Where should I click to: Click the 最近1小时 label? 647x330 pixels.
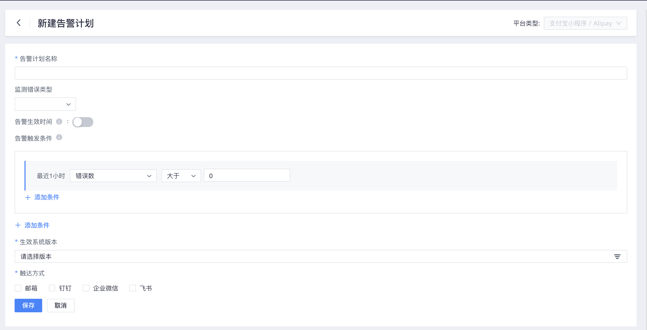point(51,176)
